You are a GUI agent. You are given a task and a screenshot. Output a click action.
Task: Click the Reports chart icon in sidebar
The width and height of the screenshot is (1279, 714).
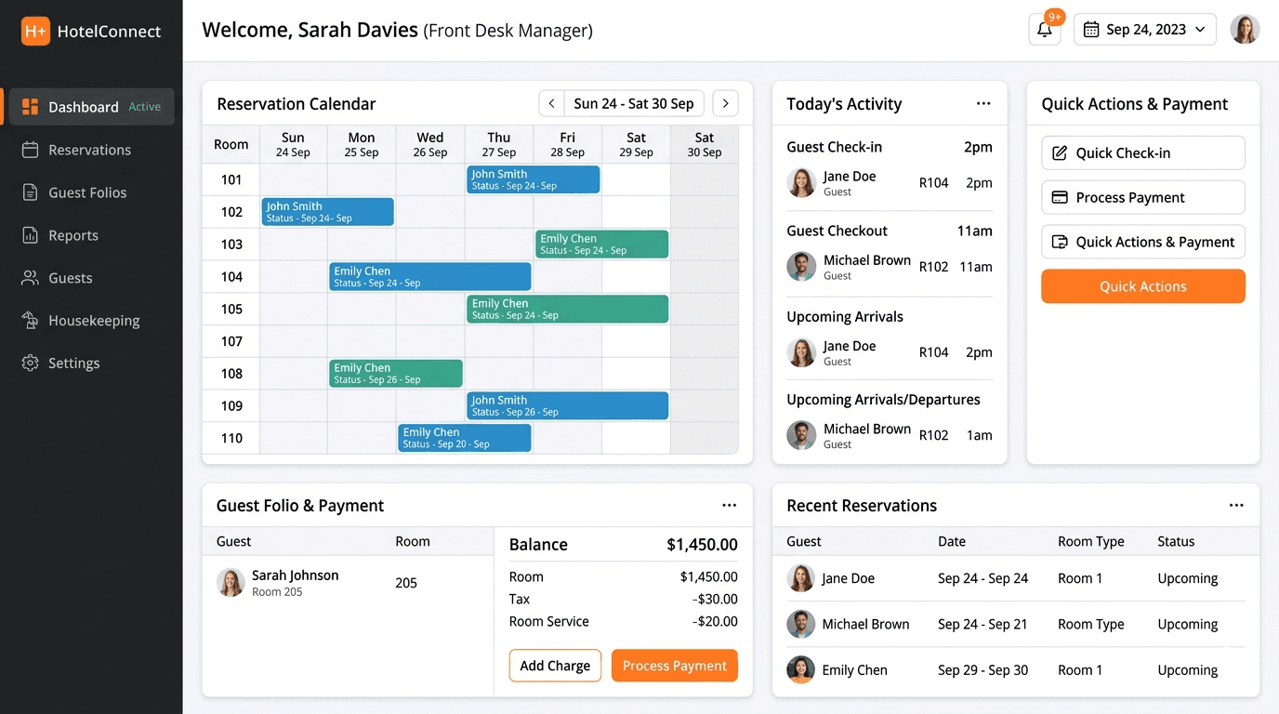click(31, 235)
